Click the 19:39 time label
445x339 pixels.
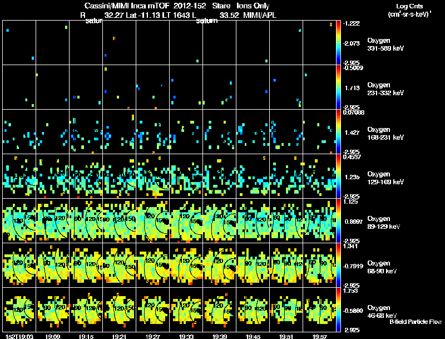[219, 337]
